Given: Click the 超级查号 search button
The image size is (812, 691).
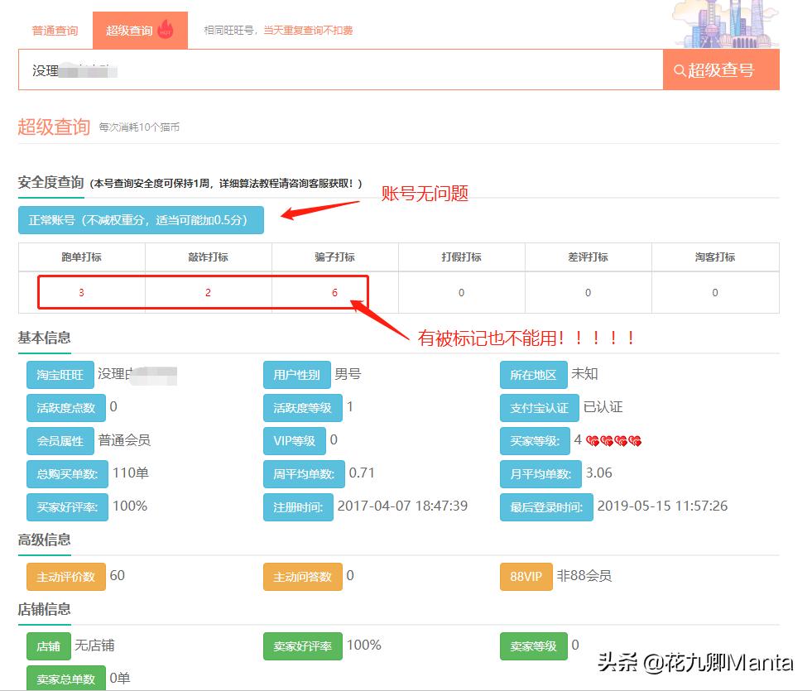Looking at the screenshot, I should pos(719,70).
